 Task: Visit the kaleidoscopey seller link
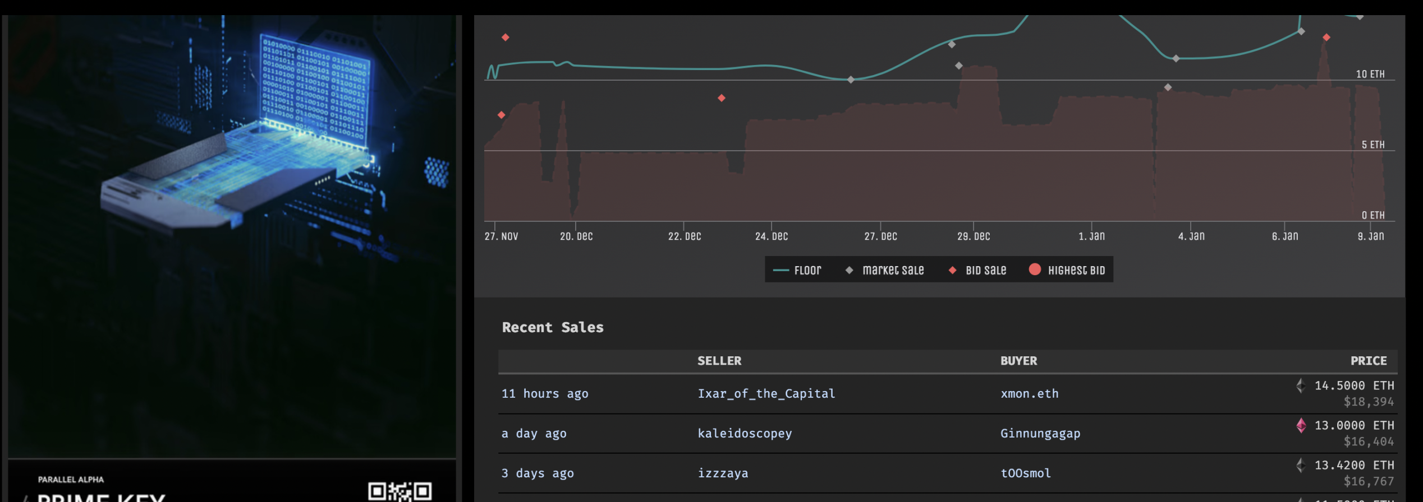745,434
